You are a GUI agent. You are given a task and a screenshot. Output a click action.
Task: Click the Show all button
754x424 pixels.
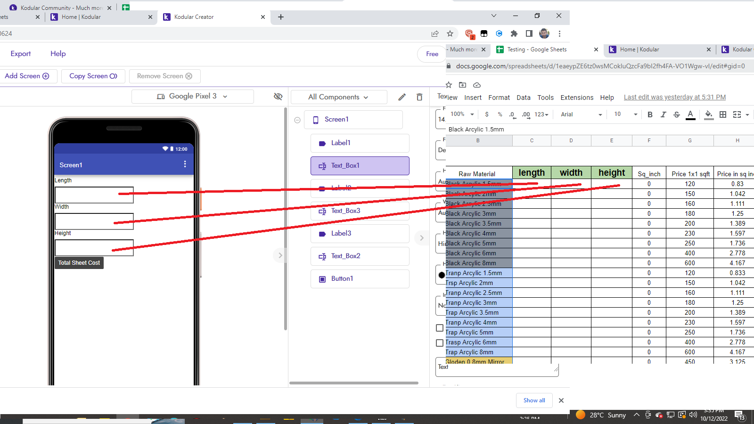(x=534, y=400)
